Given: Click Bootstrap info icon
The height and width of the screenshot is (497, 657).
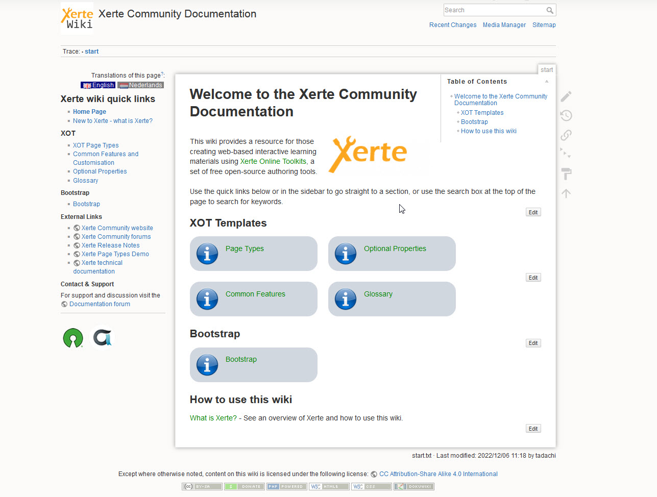Looking at the screenshot, I should (x=207, y=365).
